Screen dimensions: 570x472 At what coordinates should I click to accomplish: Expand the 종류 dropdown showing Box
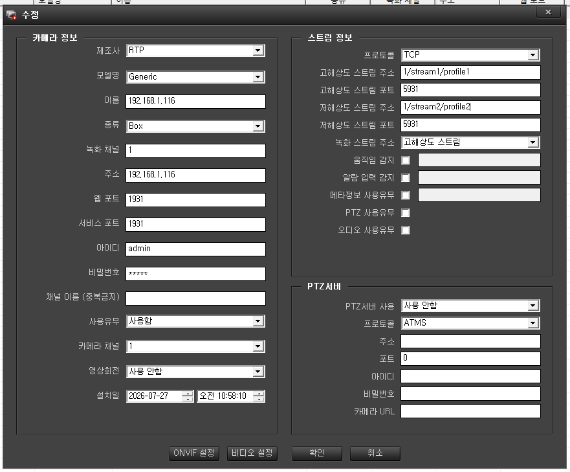point(258,126)
